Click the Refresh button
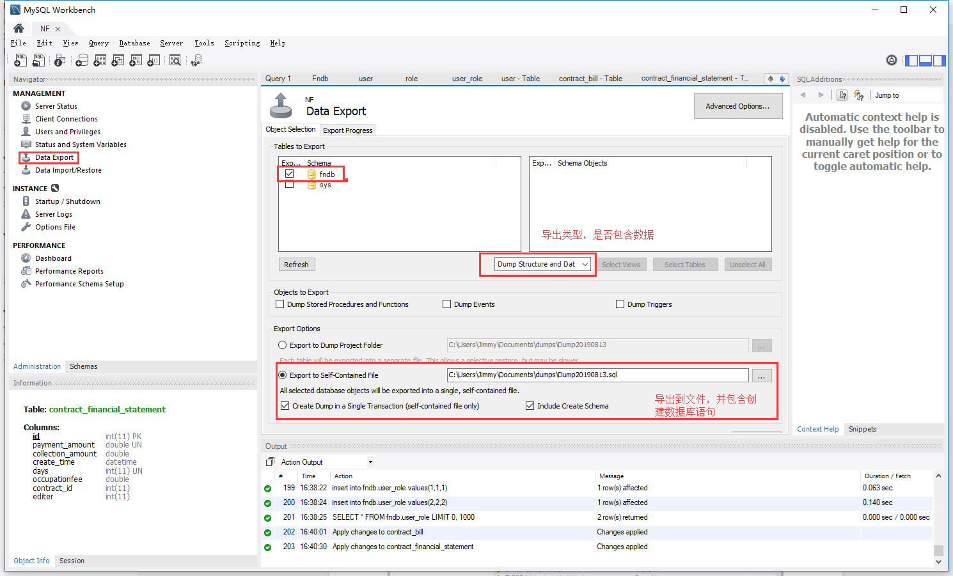 (x=296, y=265)
